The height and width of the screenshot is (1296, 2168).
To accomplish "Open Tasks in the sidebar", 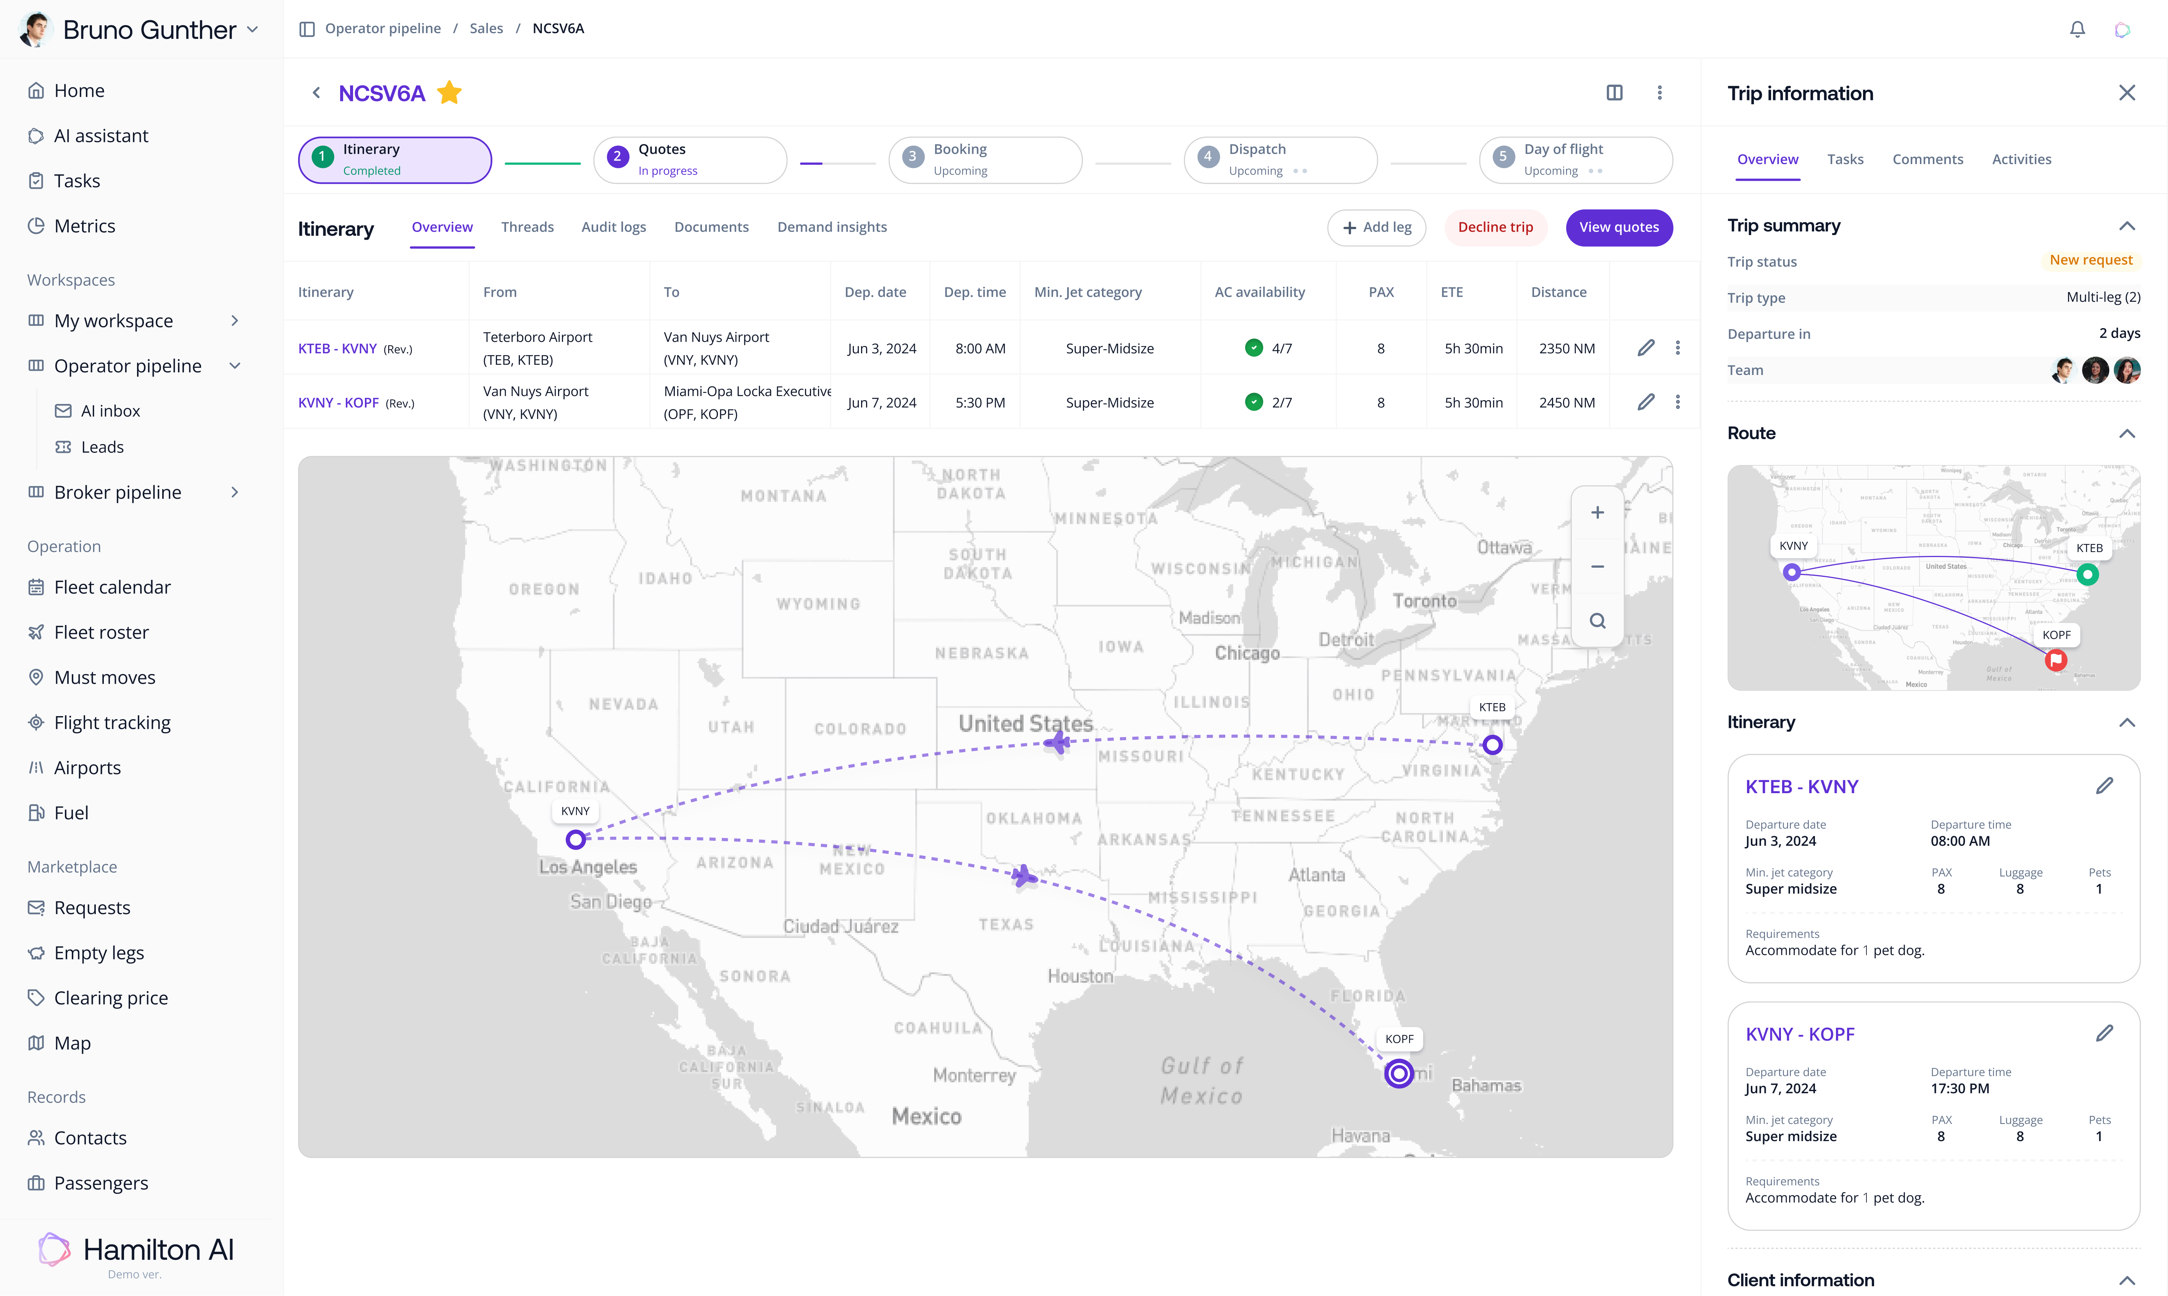I will 65,181.
